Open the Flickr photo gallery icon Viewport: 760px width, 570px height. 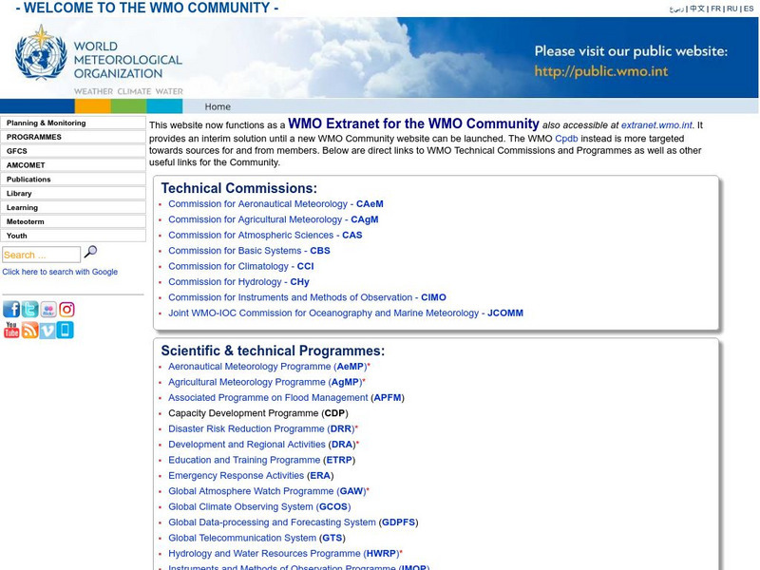tap(47, 308)
